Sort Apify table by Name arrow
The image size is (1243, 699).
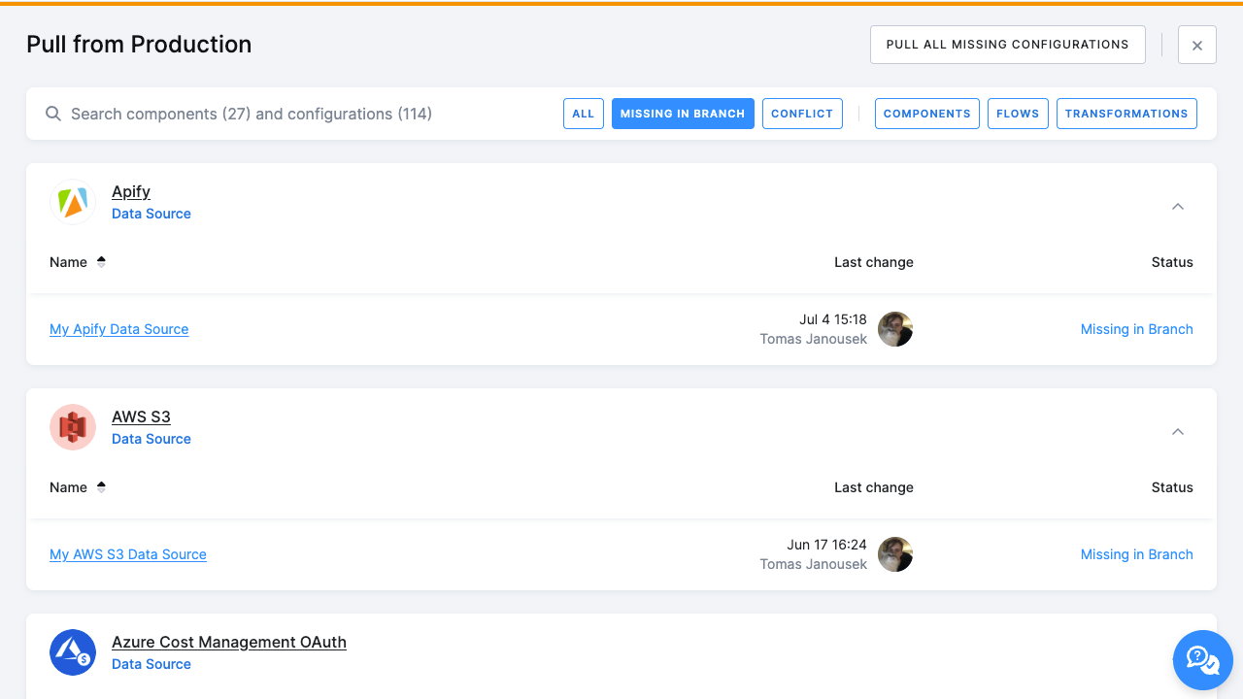(101, 262)
